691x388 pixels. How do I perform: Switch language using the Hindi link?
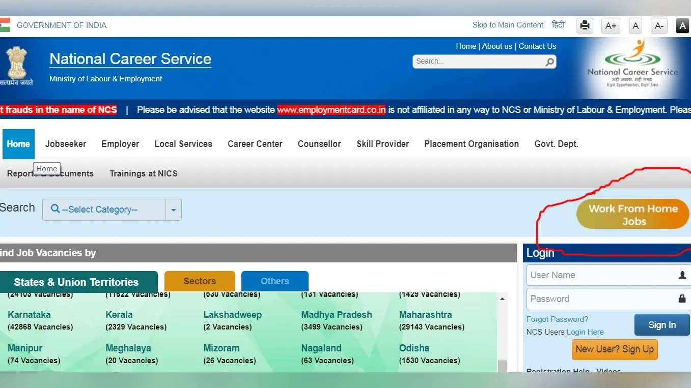559,25
